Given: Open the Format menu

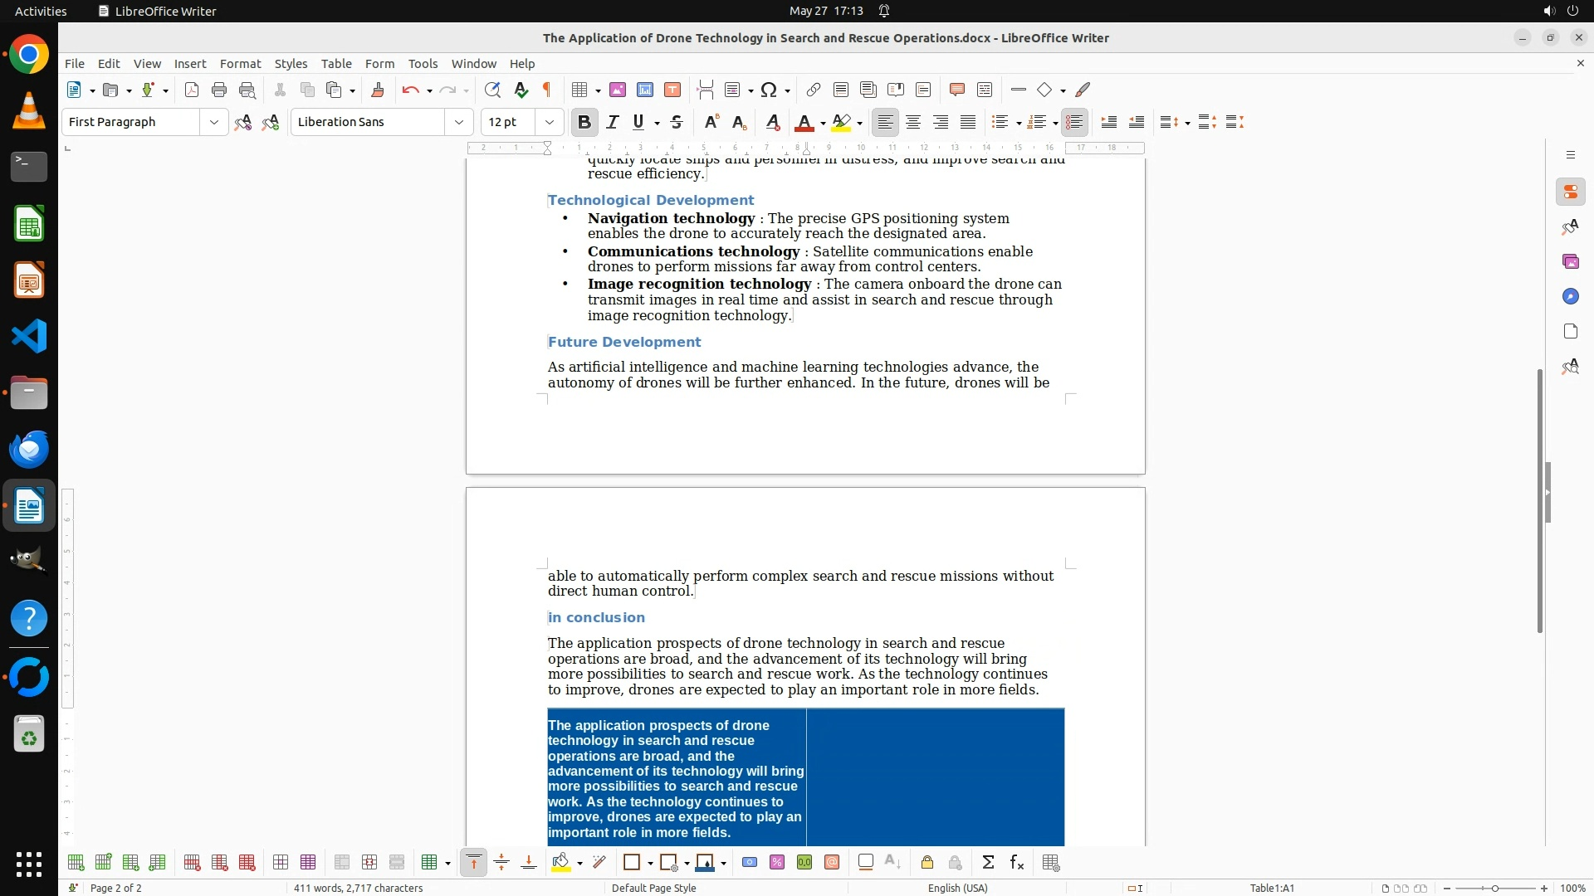Looking at the screenshot, I should point(240,63).
